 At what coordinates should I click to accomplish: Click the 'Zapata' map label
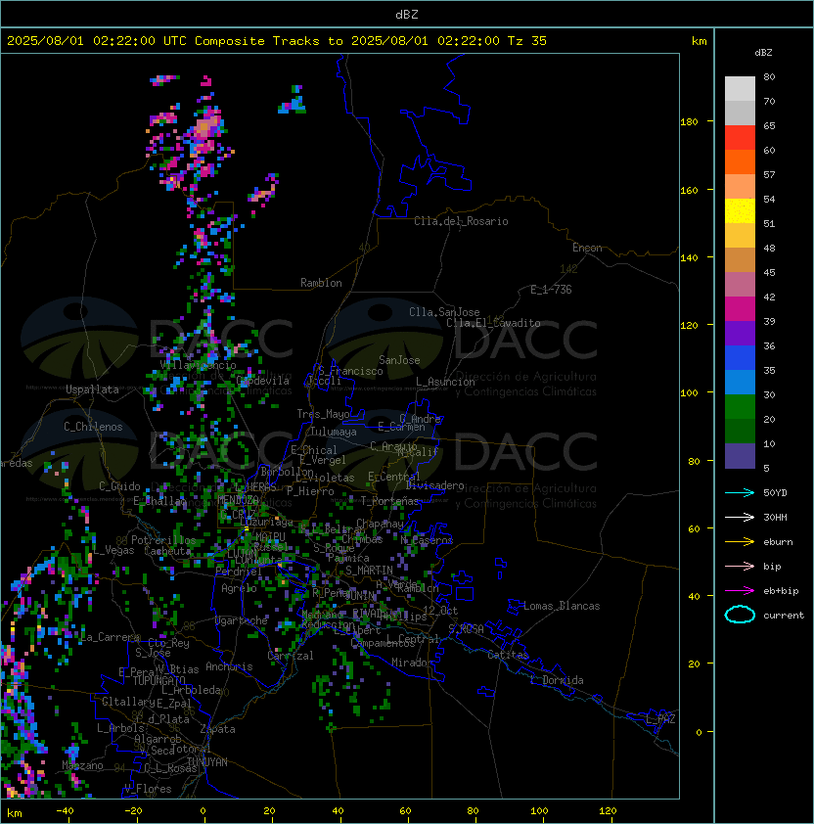[217, 729]
